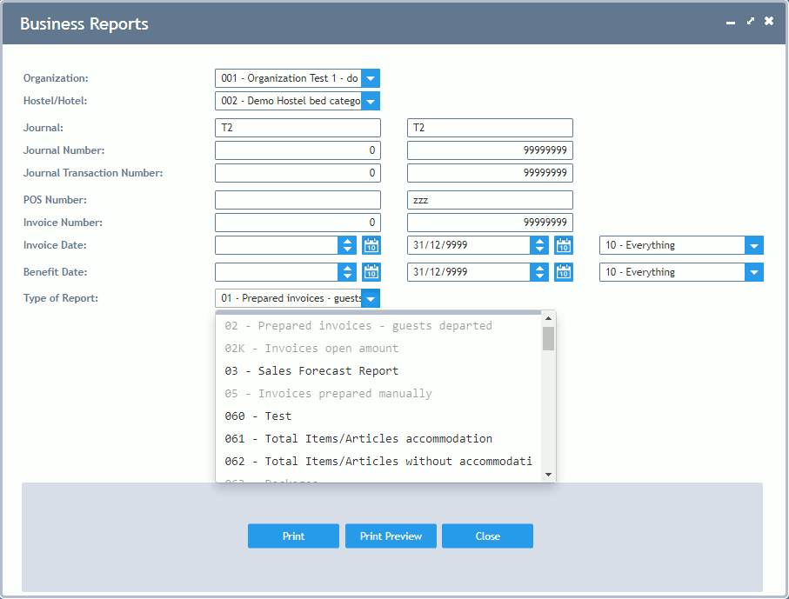Close the Business Reports window with X

pos(769,21)
